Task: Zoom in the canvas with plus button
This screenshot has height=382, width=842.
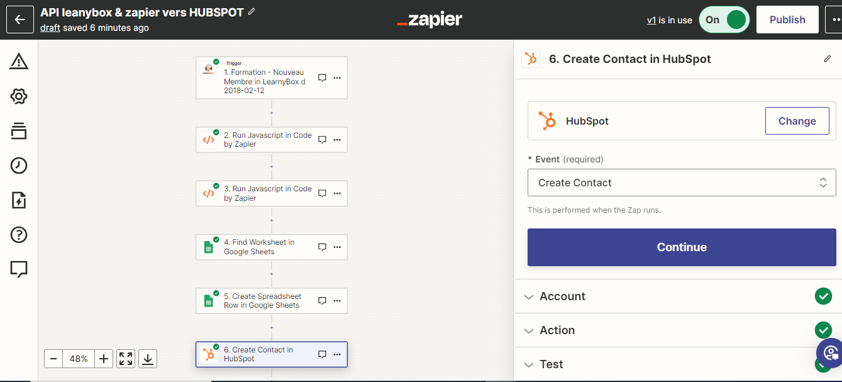Action: click(x=104, y=359)
